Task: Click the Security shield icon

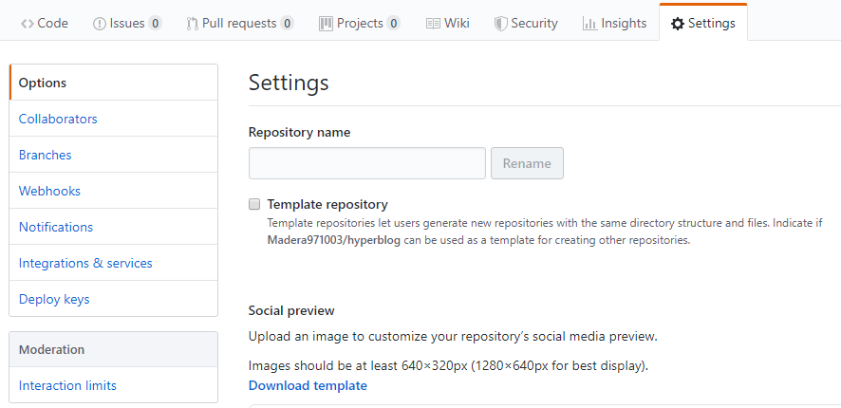Action: click(500, 24)
